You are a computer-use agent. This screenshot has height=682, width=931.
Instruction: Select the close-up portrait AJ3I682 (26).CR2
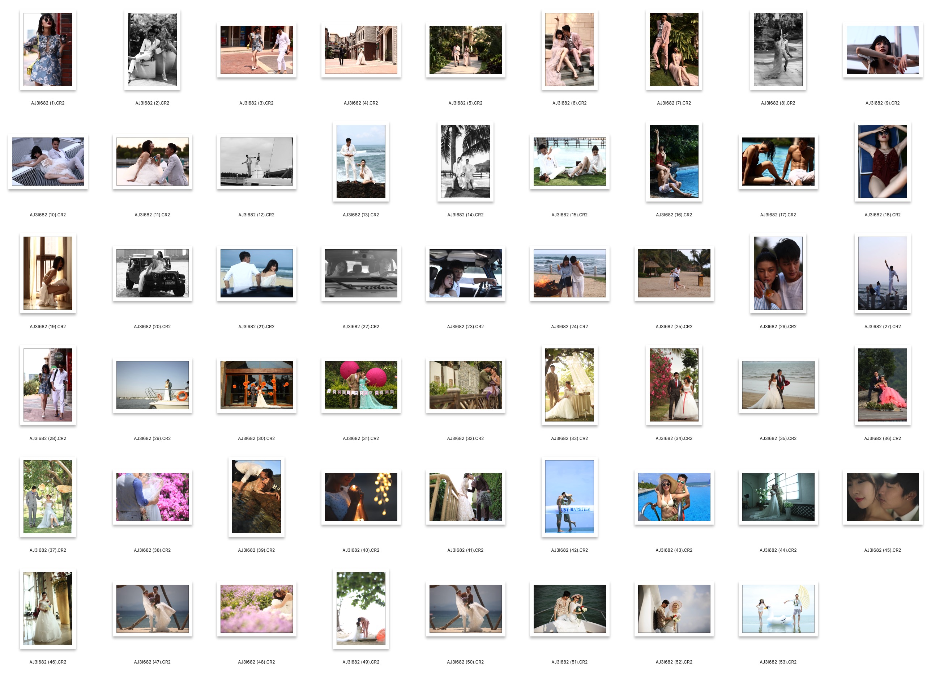tap(778, 273)
